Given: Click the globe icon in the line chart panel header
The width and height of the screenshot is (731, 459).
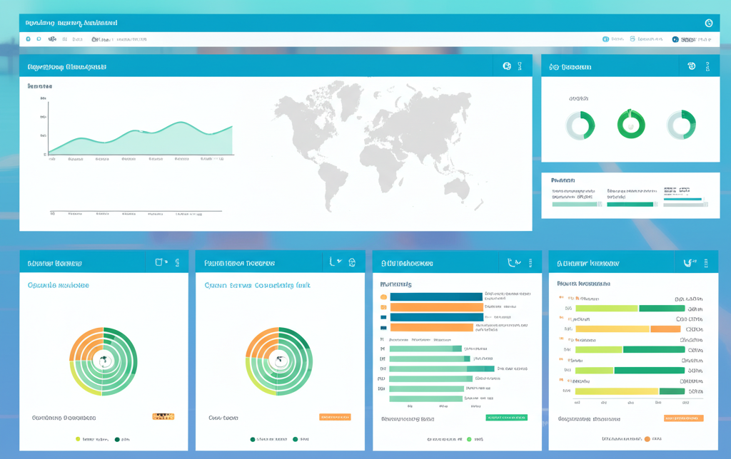Looking at the screenshot, I should tap(507, 66).
